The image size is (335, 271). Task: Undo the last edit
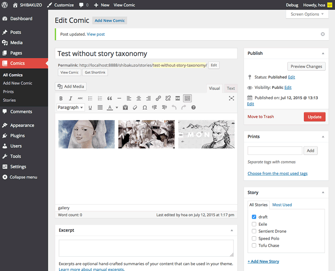[174, 108]
